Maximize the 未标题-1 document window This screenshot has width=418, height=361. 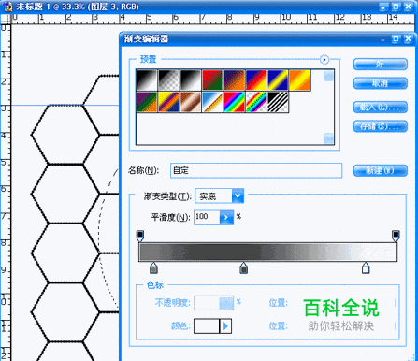click(x=396, y=7)
